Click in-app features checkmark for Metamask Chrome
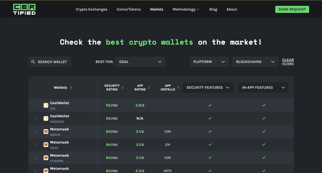322x173 pixels. pos(264,158)
